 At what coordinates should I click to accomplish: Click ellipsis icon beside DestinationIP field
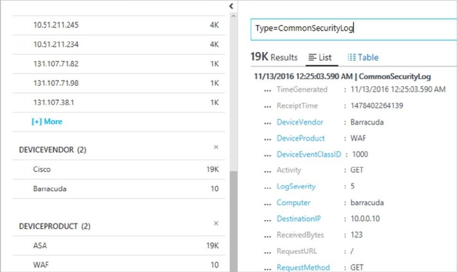268,219
